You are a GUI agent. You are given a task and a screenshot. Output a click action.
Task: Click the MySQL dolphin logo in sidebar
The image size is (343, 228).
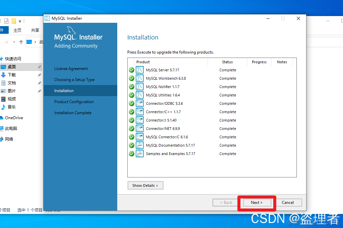[71, 30]
